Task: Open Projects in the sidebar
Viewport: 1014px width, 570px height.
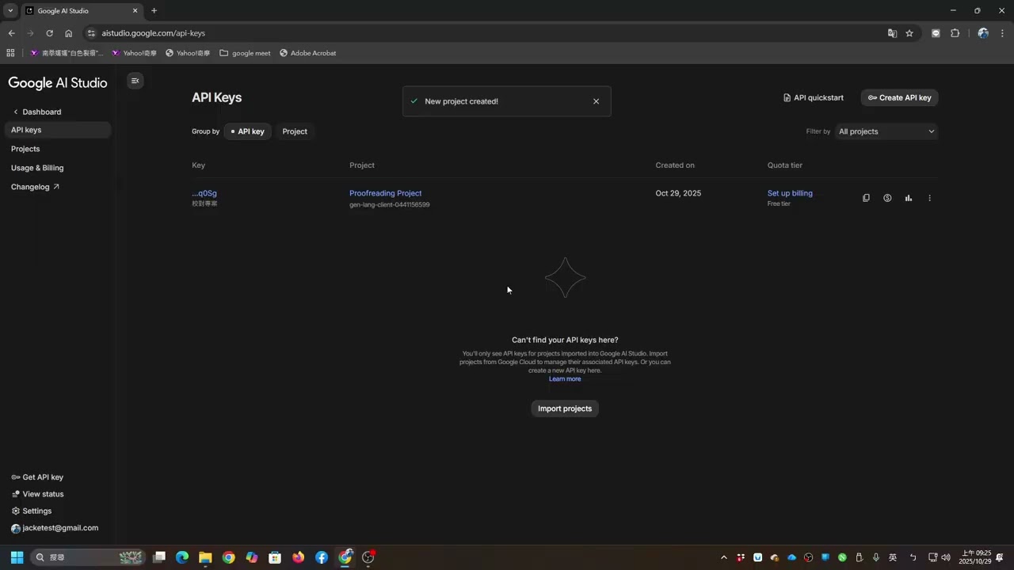Action: coord(25,149)
